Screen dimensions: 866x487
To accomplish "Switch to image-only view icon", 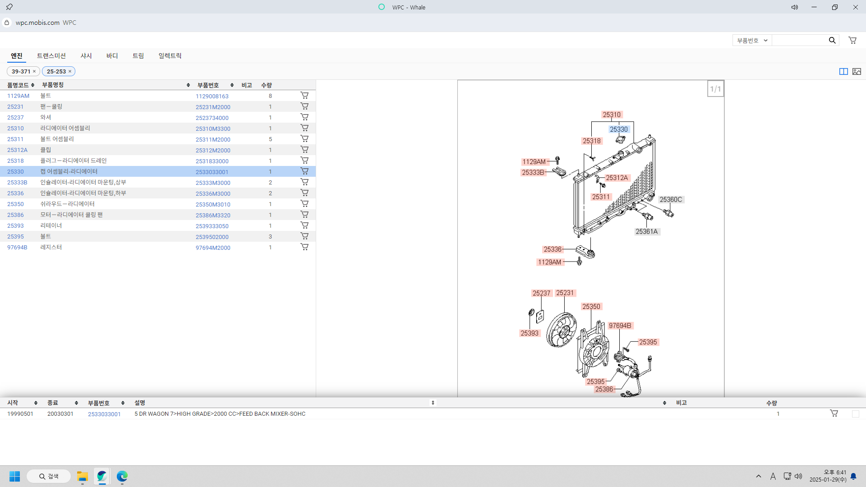I will (857, 72).
